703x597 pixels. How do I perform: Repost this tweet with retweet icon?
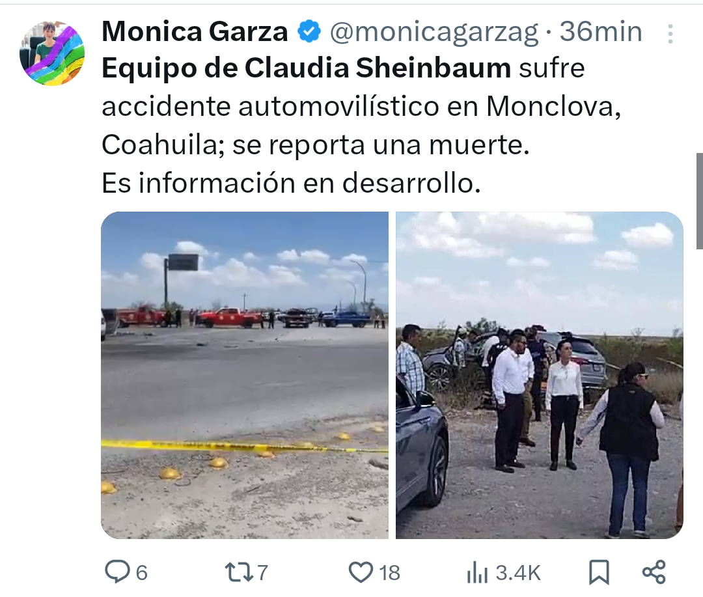pyautogui.click(x=239, y=572)
